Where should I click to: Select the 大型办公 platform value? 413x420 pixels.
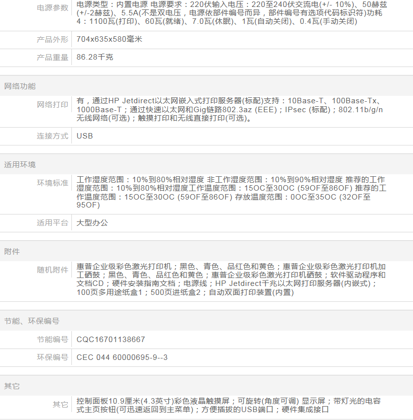pos(92,223)
